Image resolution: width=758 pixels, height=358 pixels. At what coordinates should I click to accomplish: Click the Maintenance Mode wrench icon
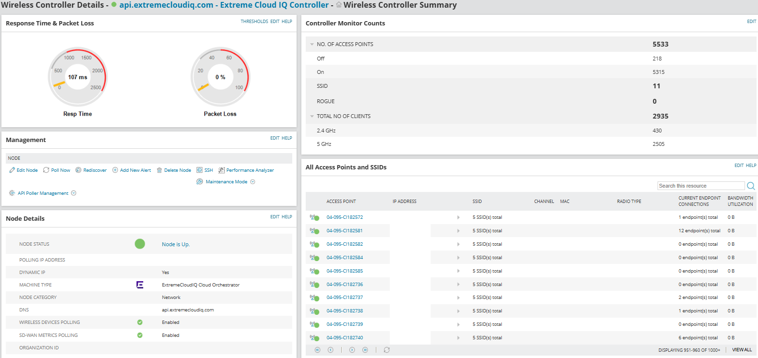(x=200, y=182)
